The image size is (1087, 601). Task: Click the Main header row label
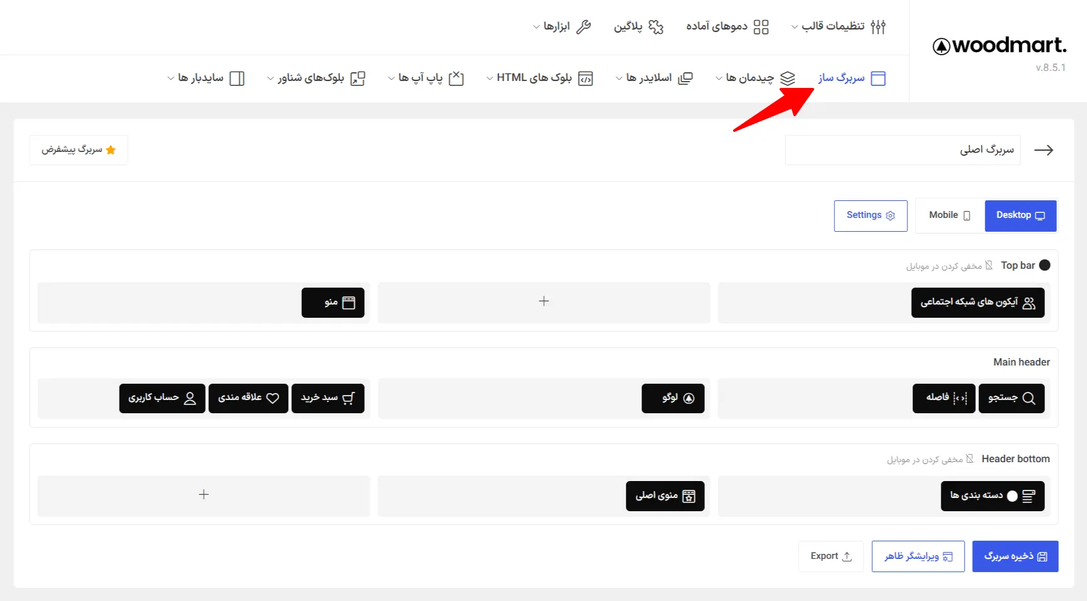pos(1022,362)
